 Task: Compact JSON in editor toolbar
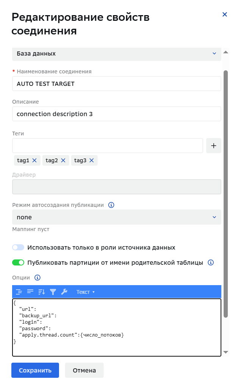pyautogui.click(x=30, y=292)
